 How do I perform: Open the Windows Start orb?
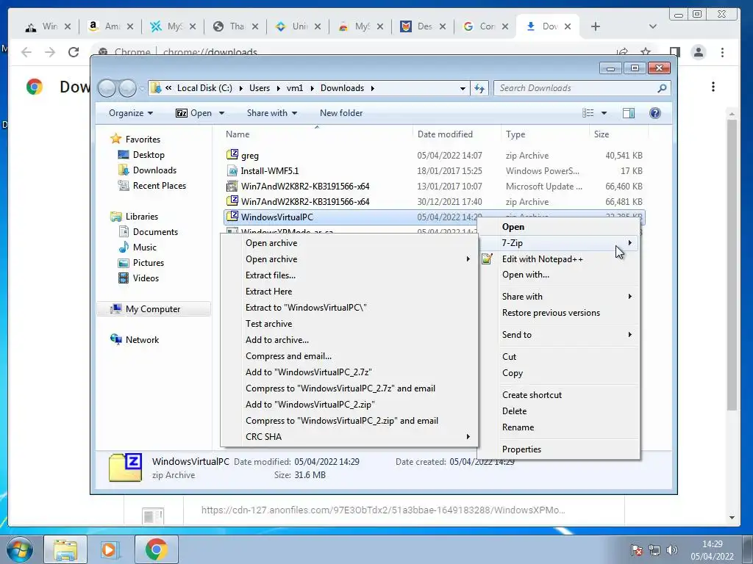coord(20,549)
